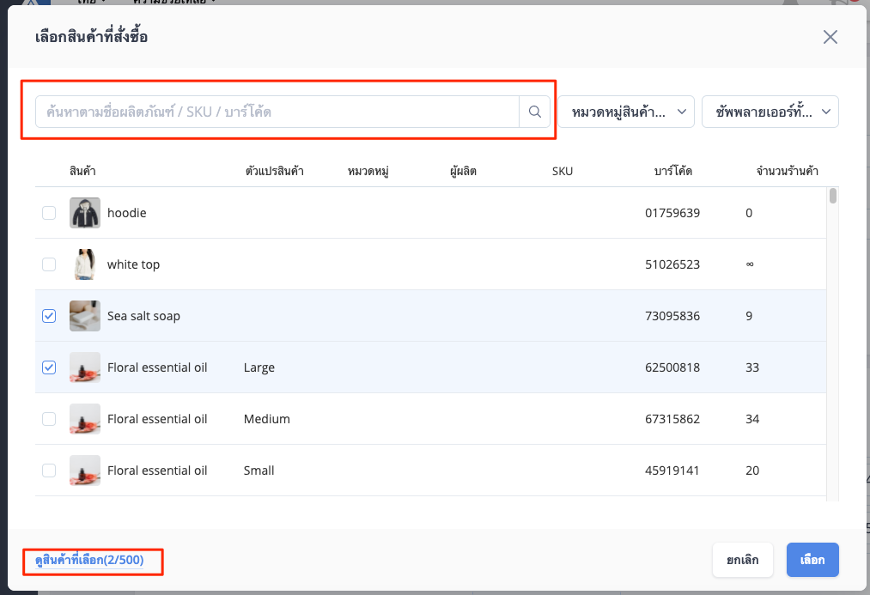The image size is (870, 595).
Task: Uncheck the Sea salt soap checkbox
Action: (x=49, y=316)
